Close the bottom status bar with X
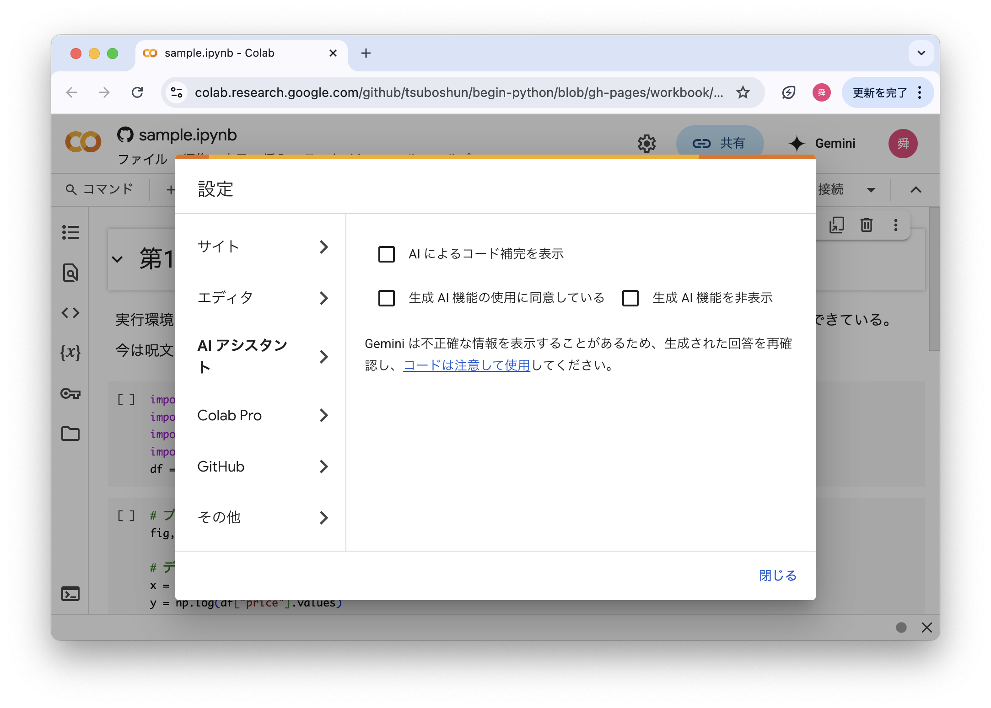This screenshot has height=708, width=991. click(927, 627)
